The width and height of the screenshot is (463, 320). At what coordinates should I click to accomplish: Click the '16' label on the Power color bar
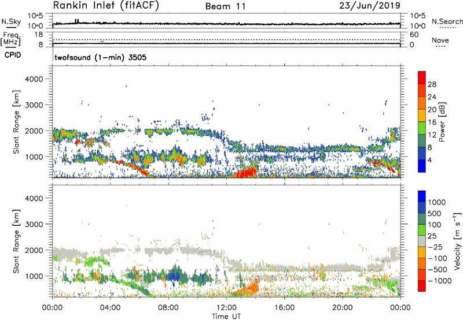[x=432, y=122]
